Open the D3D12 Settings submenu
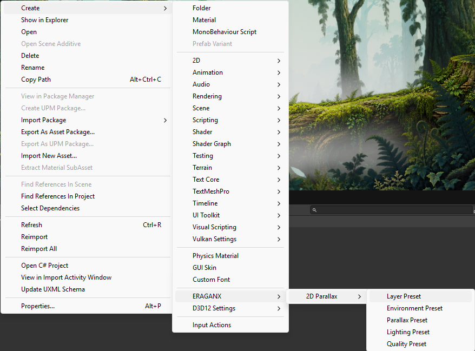 pyautogui.click(x=230, y=308)
